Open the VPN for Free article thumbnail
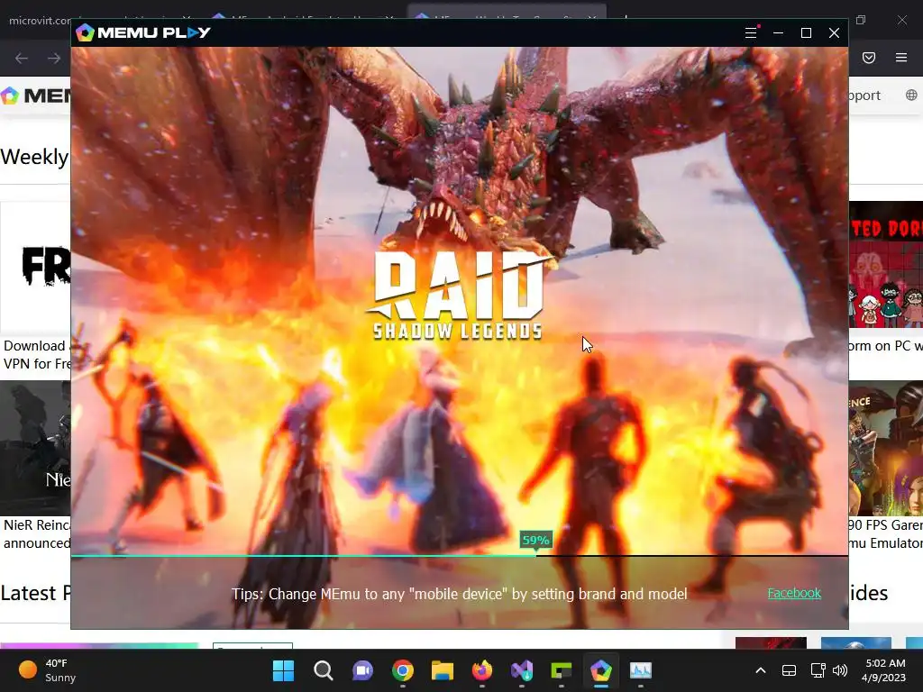 click(x=35, y=268)
